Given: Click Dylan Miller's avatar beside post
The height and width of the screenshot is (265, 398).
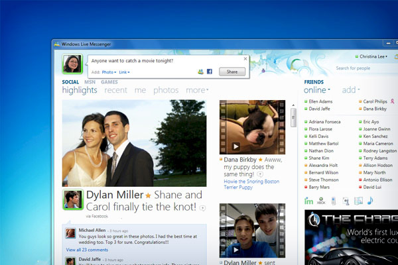Looking at the screenshot, I should [x=73, y=200].
